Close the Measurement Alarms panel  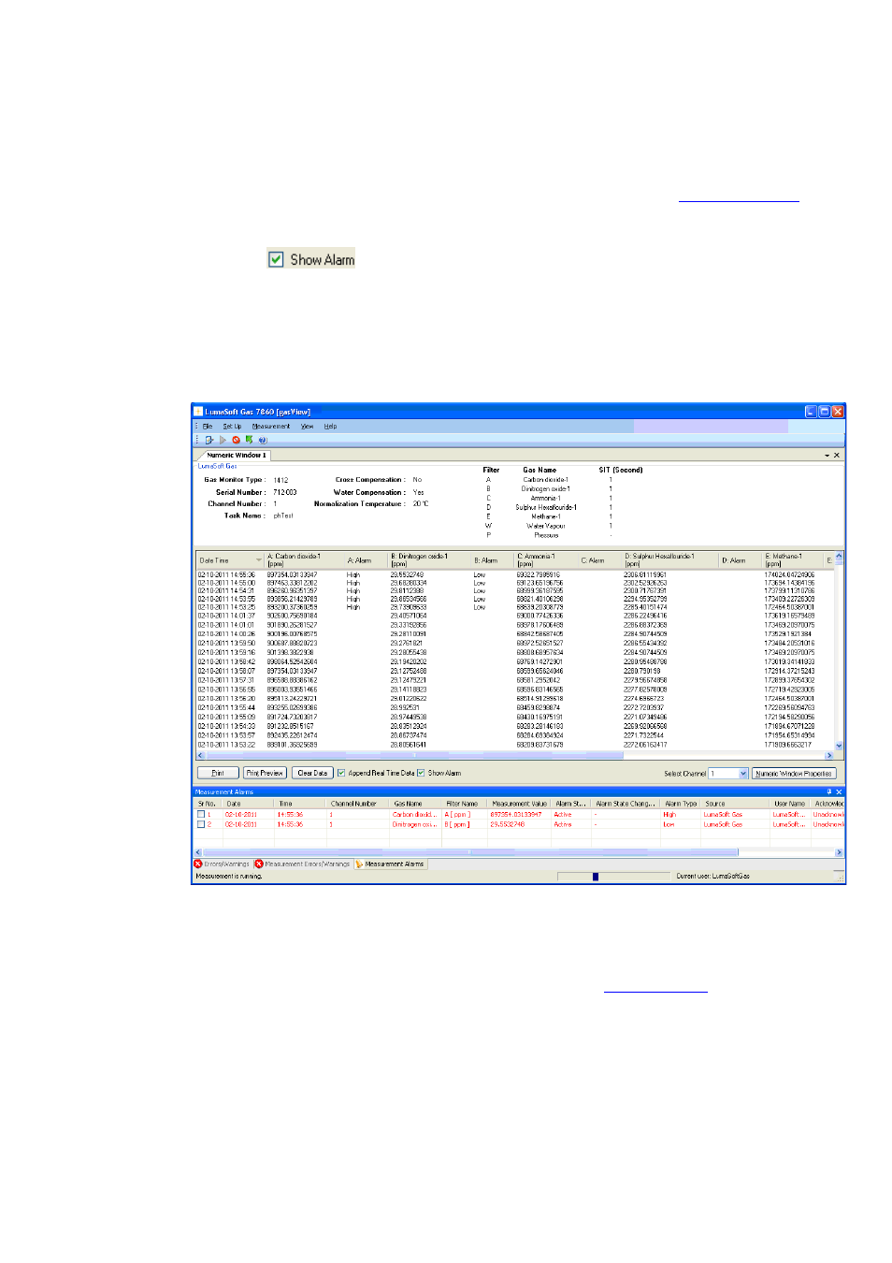(839, 791)
